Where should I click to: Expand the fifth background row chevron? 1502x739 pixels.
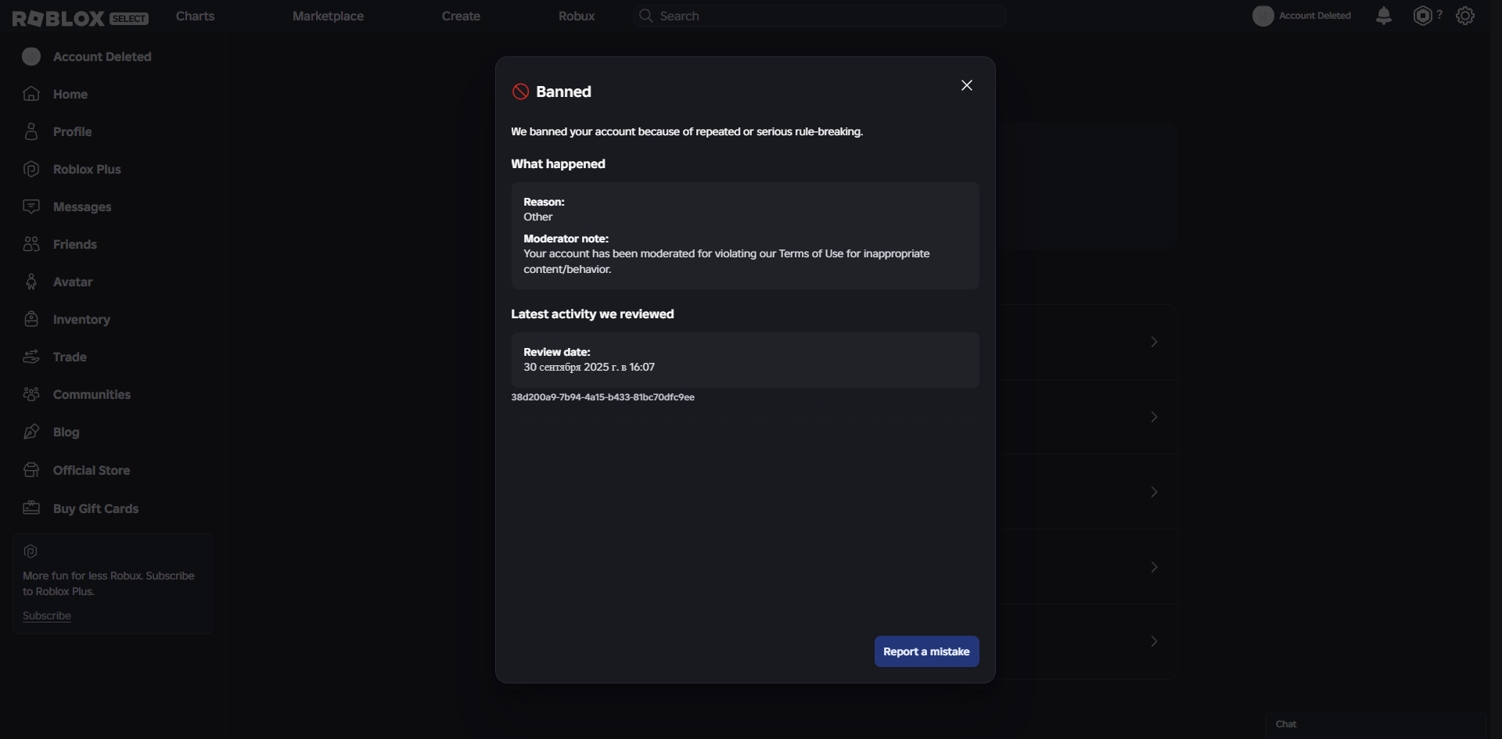click(x=1154, y=641)
